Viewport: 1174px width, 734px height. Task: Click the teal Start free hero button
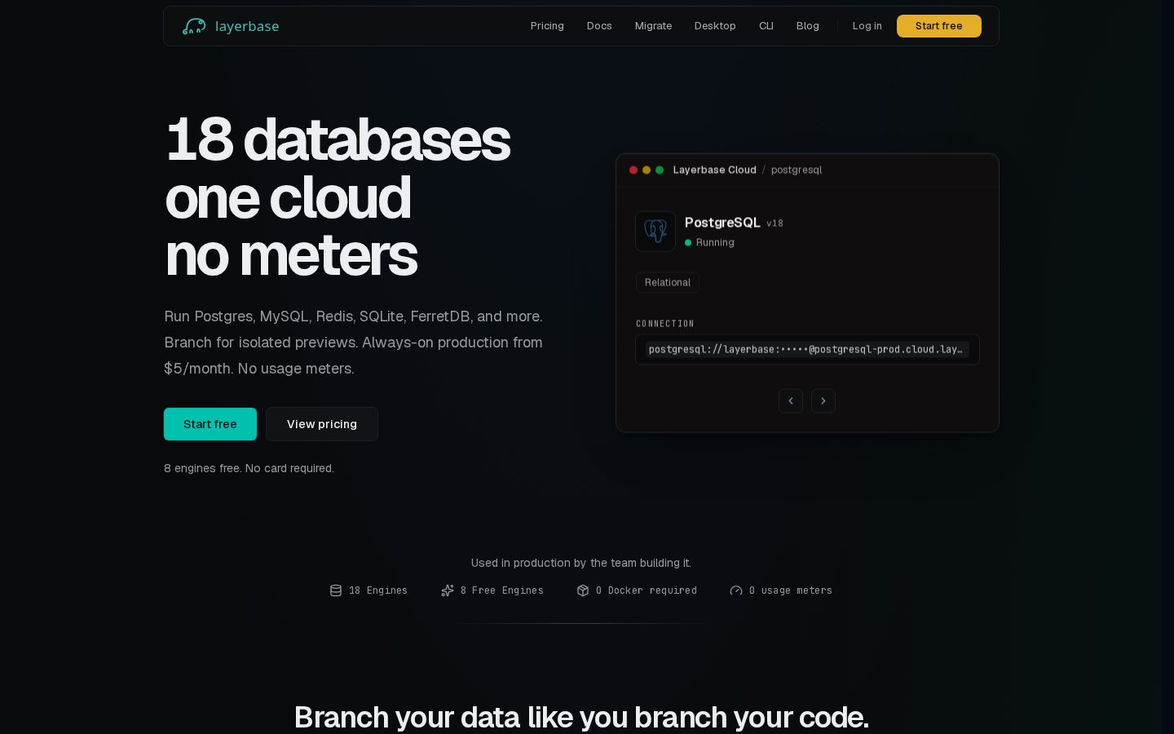210,424
